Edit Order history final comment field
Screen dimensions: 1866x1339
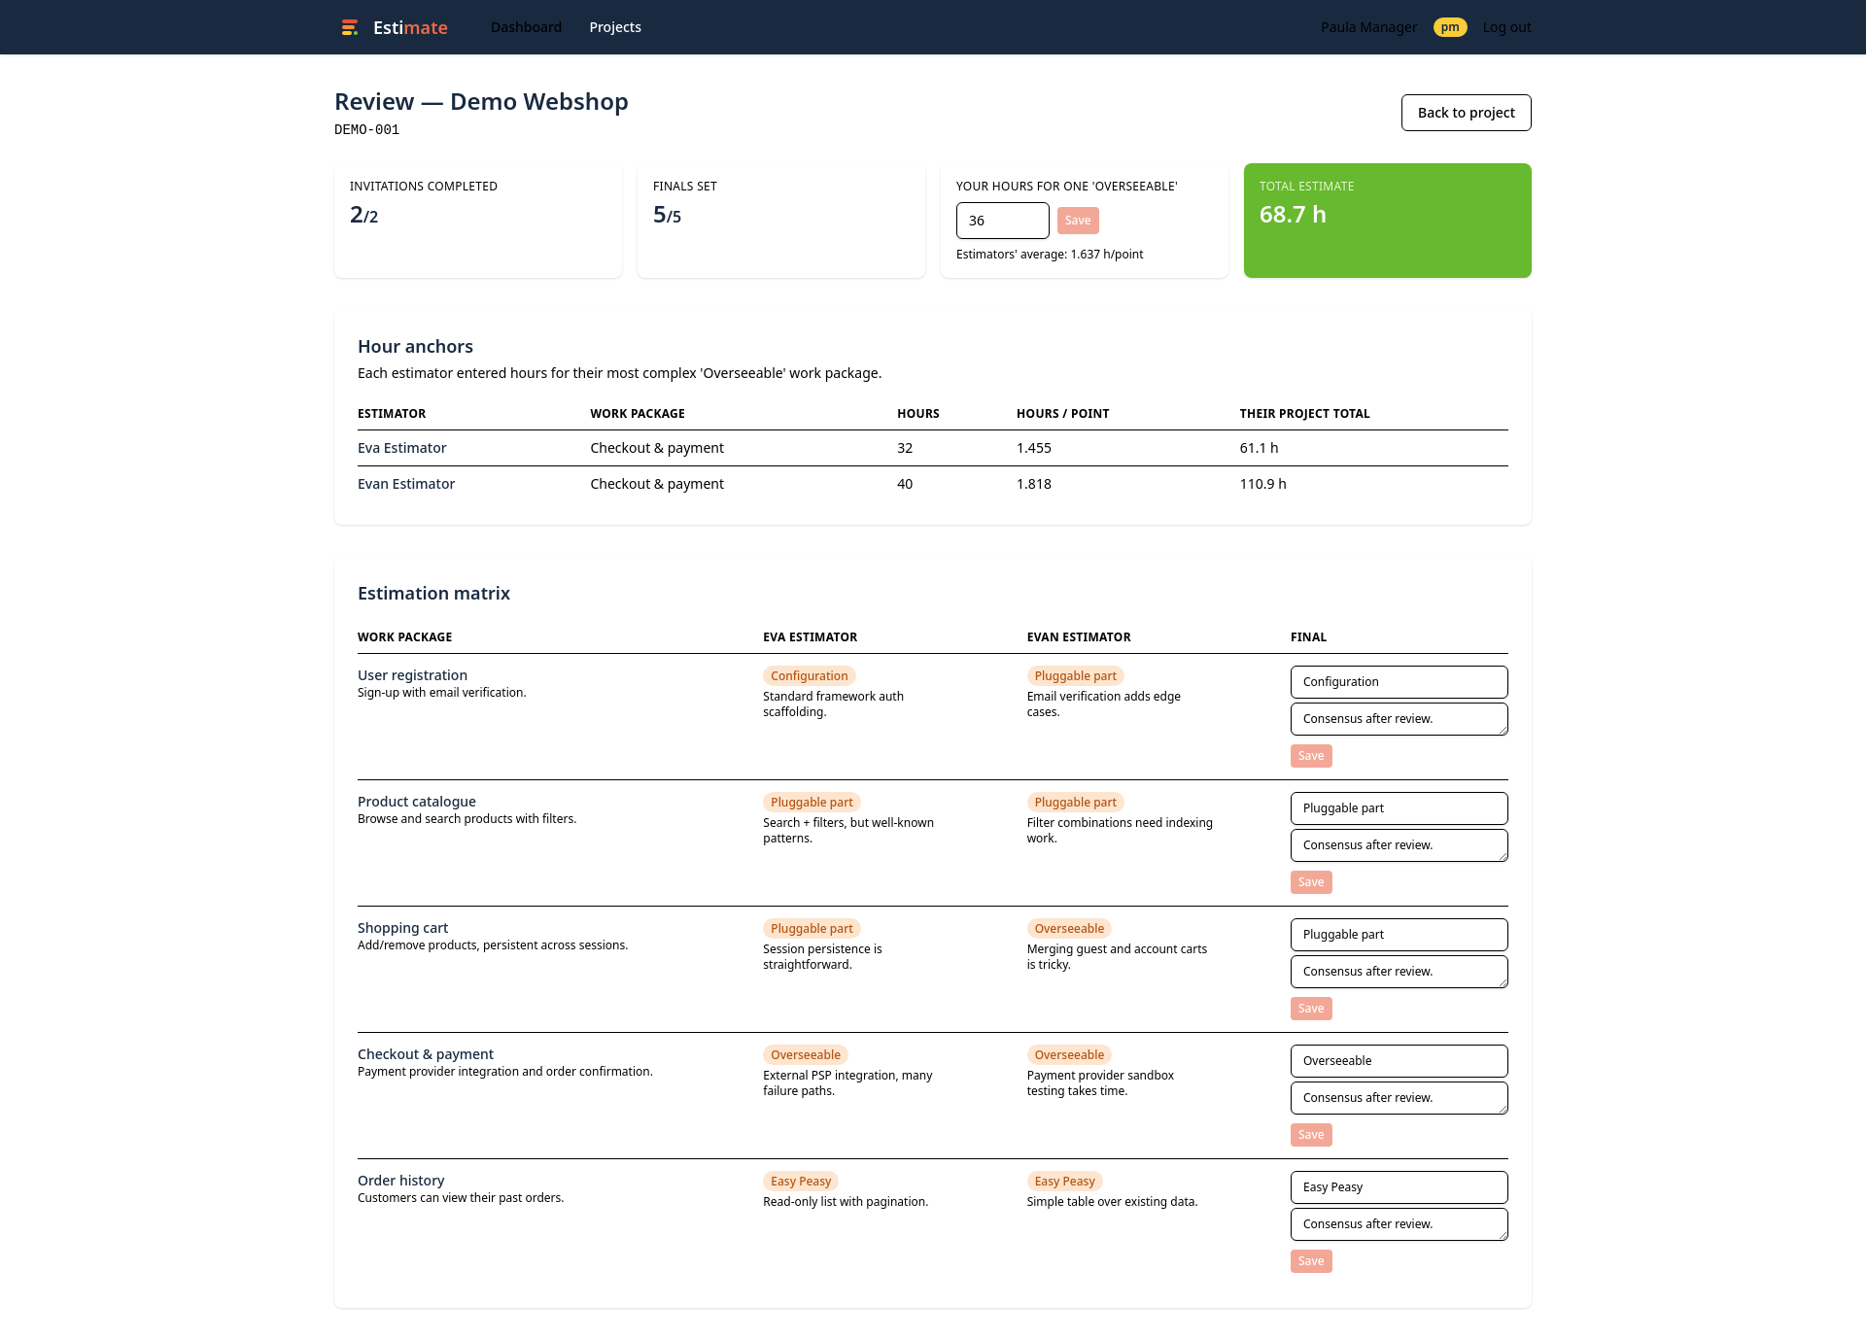coord(1399,1224)
